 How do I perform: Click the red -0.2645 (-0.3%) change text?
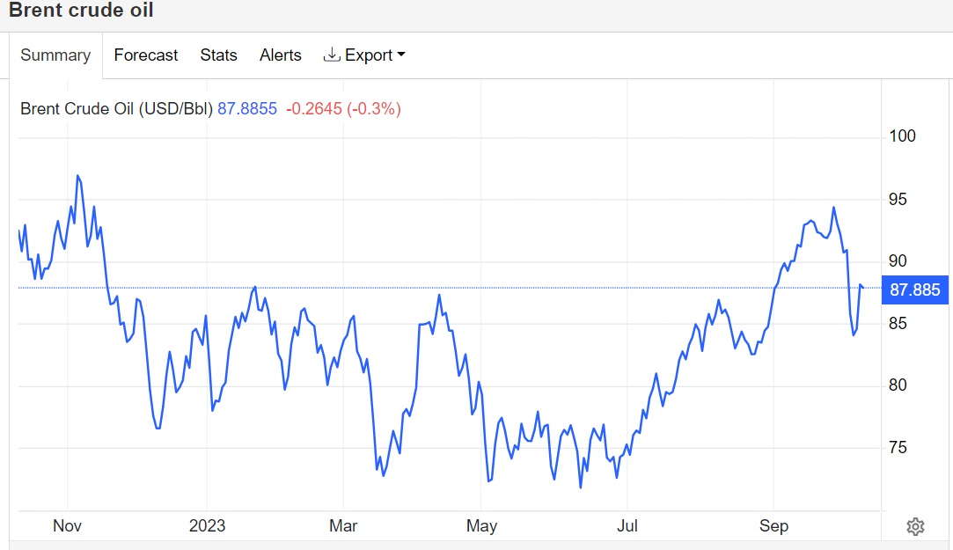pyautogui.click(x=343, y=109)
